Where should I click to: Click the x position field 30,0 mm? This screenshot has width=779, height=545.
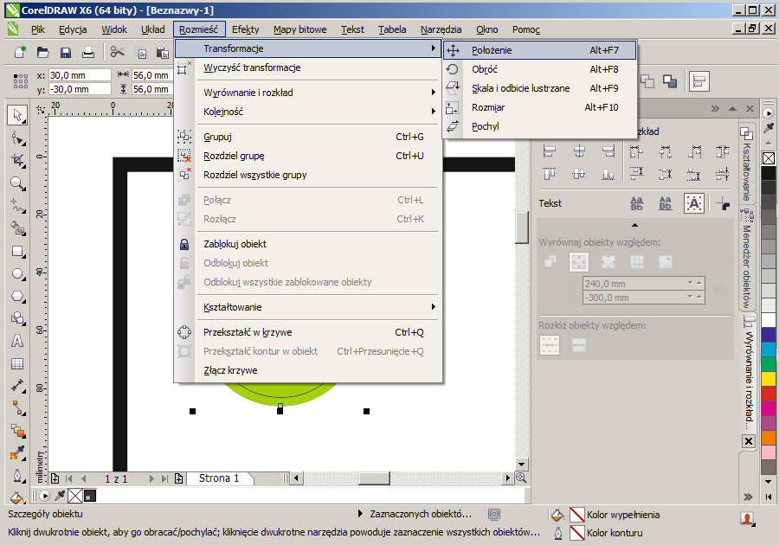[80, 75]
